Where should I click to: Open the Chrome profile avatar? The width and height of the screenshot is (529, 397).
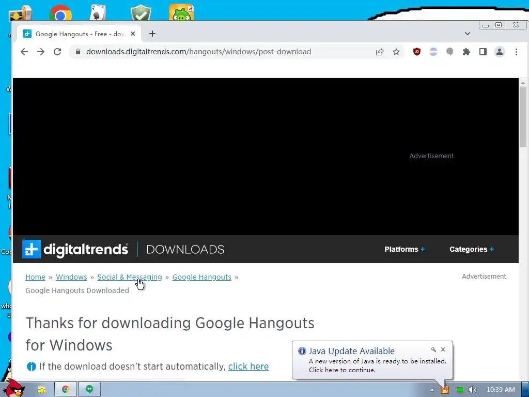(x=500, y=52)
